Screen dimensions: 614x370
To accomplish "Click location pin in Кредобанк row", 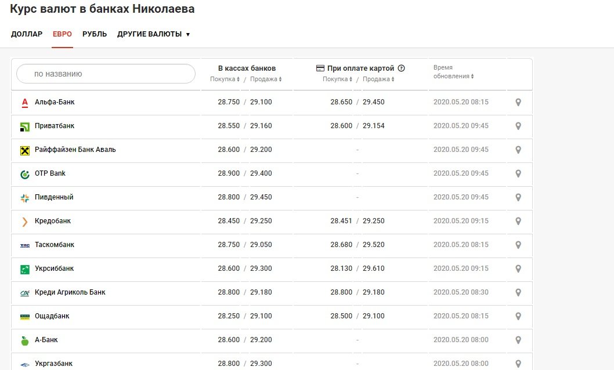I will [518, 222].
